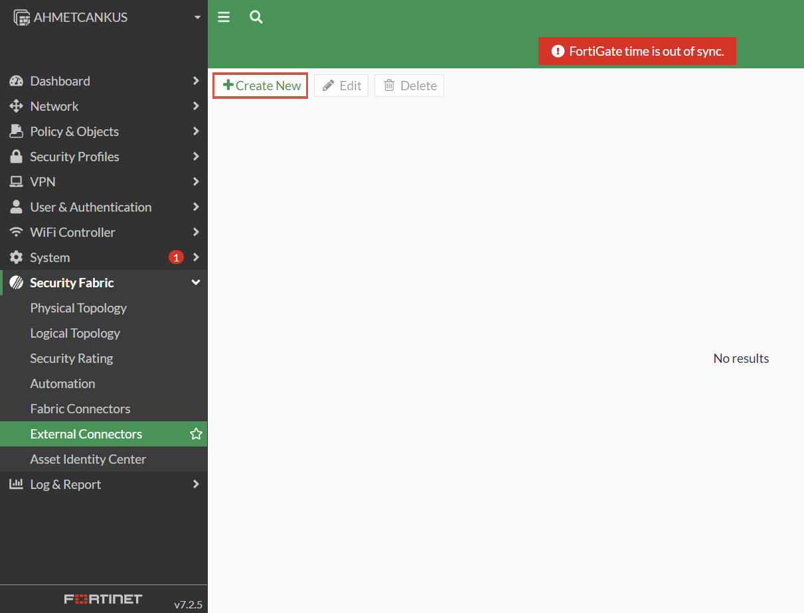Click the Policy & Objects icon
This screenshot has width=804, height=613.
[x=16, y=131]
